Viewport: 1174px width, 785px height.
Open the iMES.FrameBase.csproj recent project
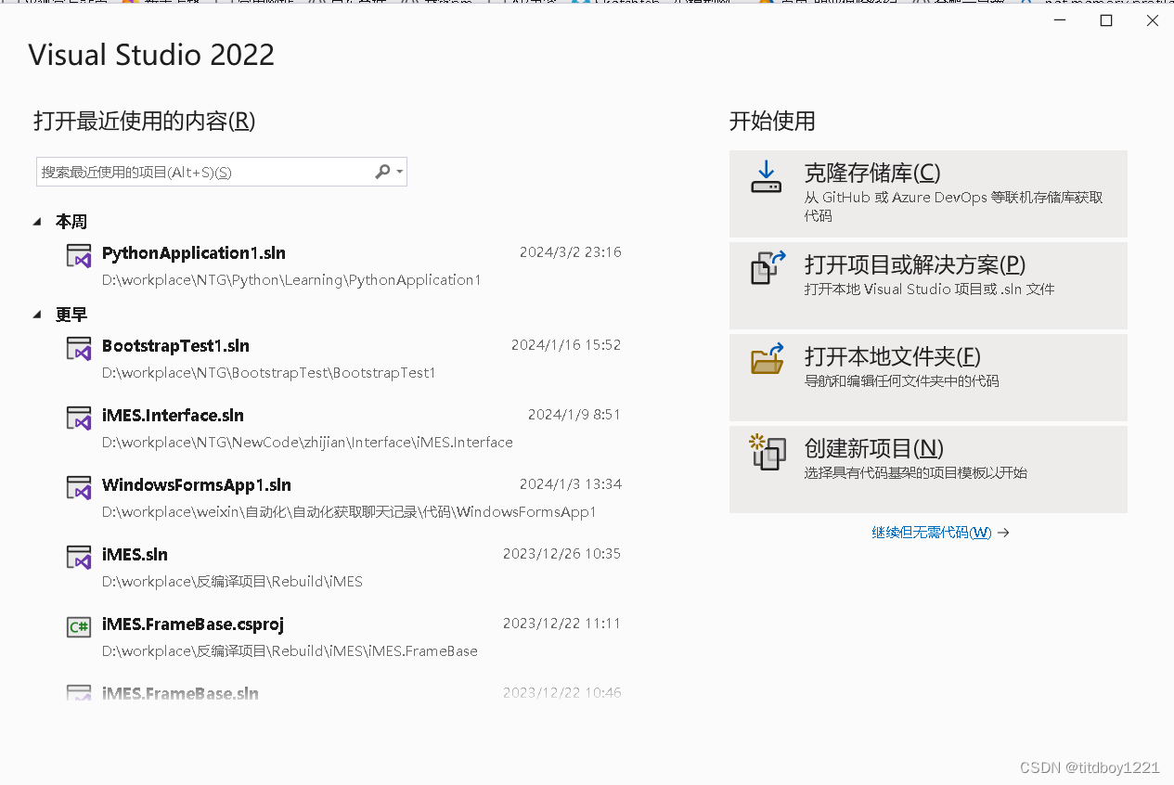[193, 624]
